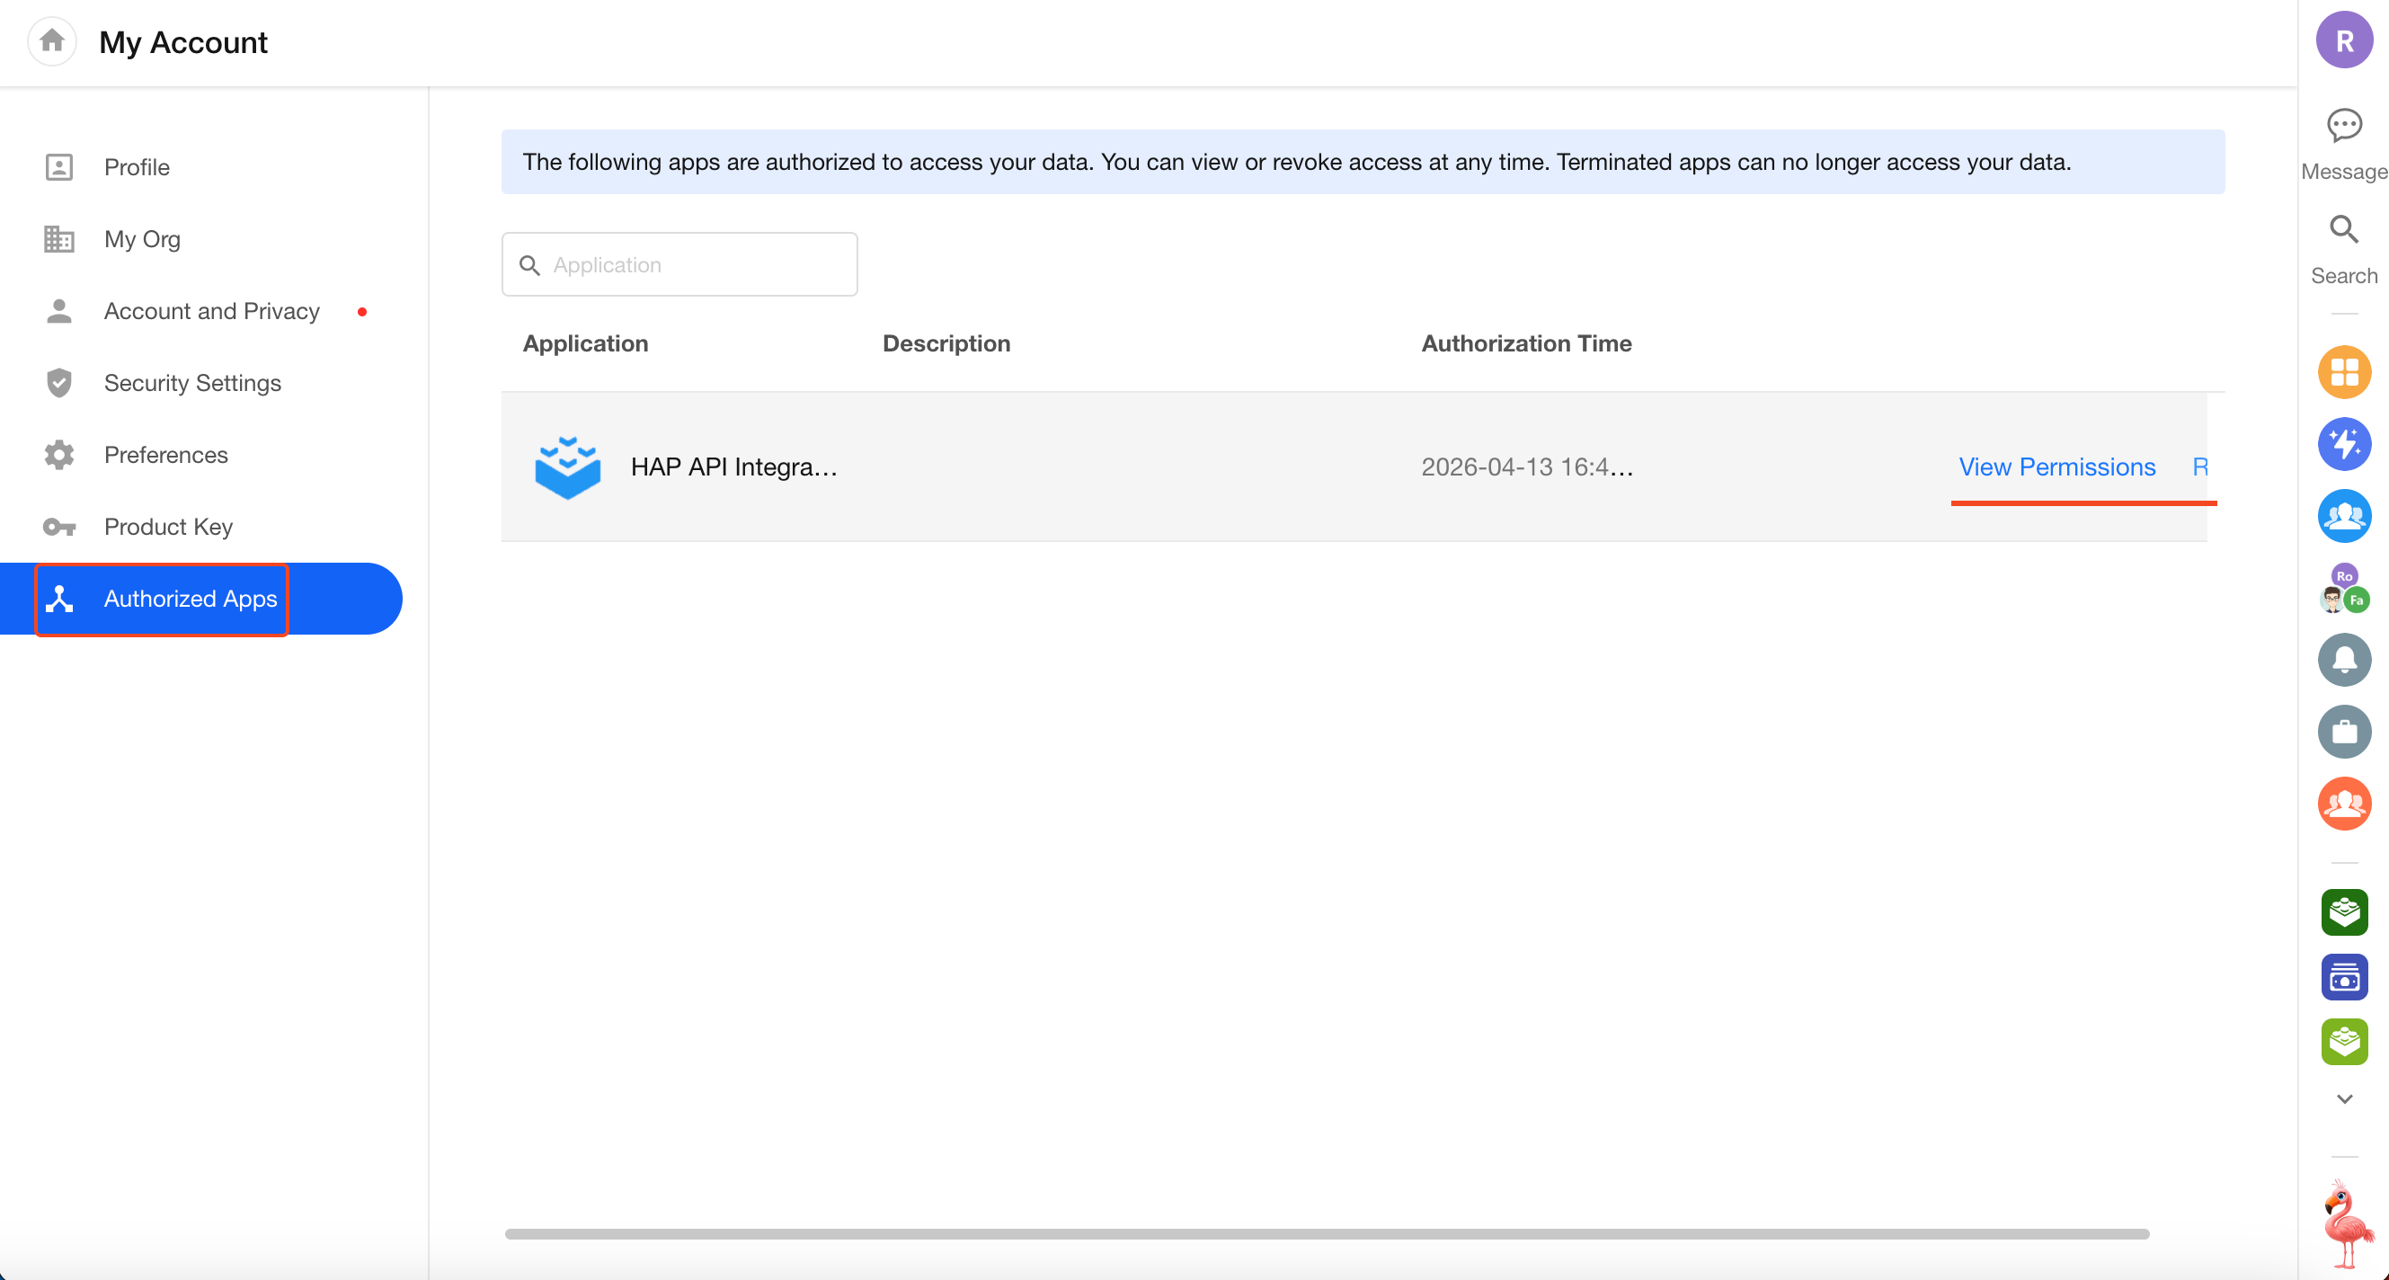Open the orange contacts group icon
2389x1280 pixels.
[2343, 804]
